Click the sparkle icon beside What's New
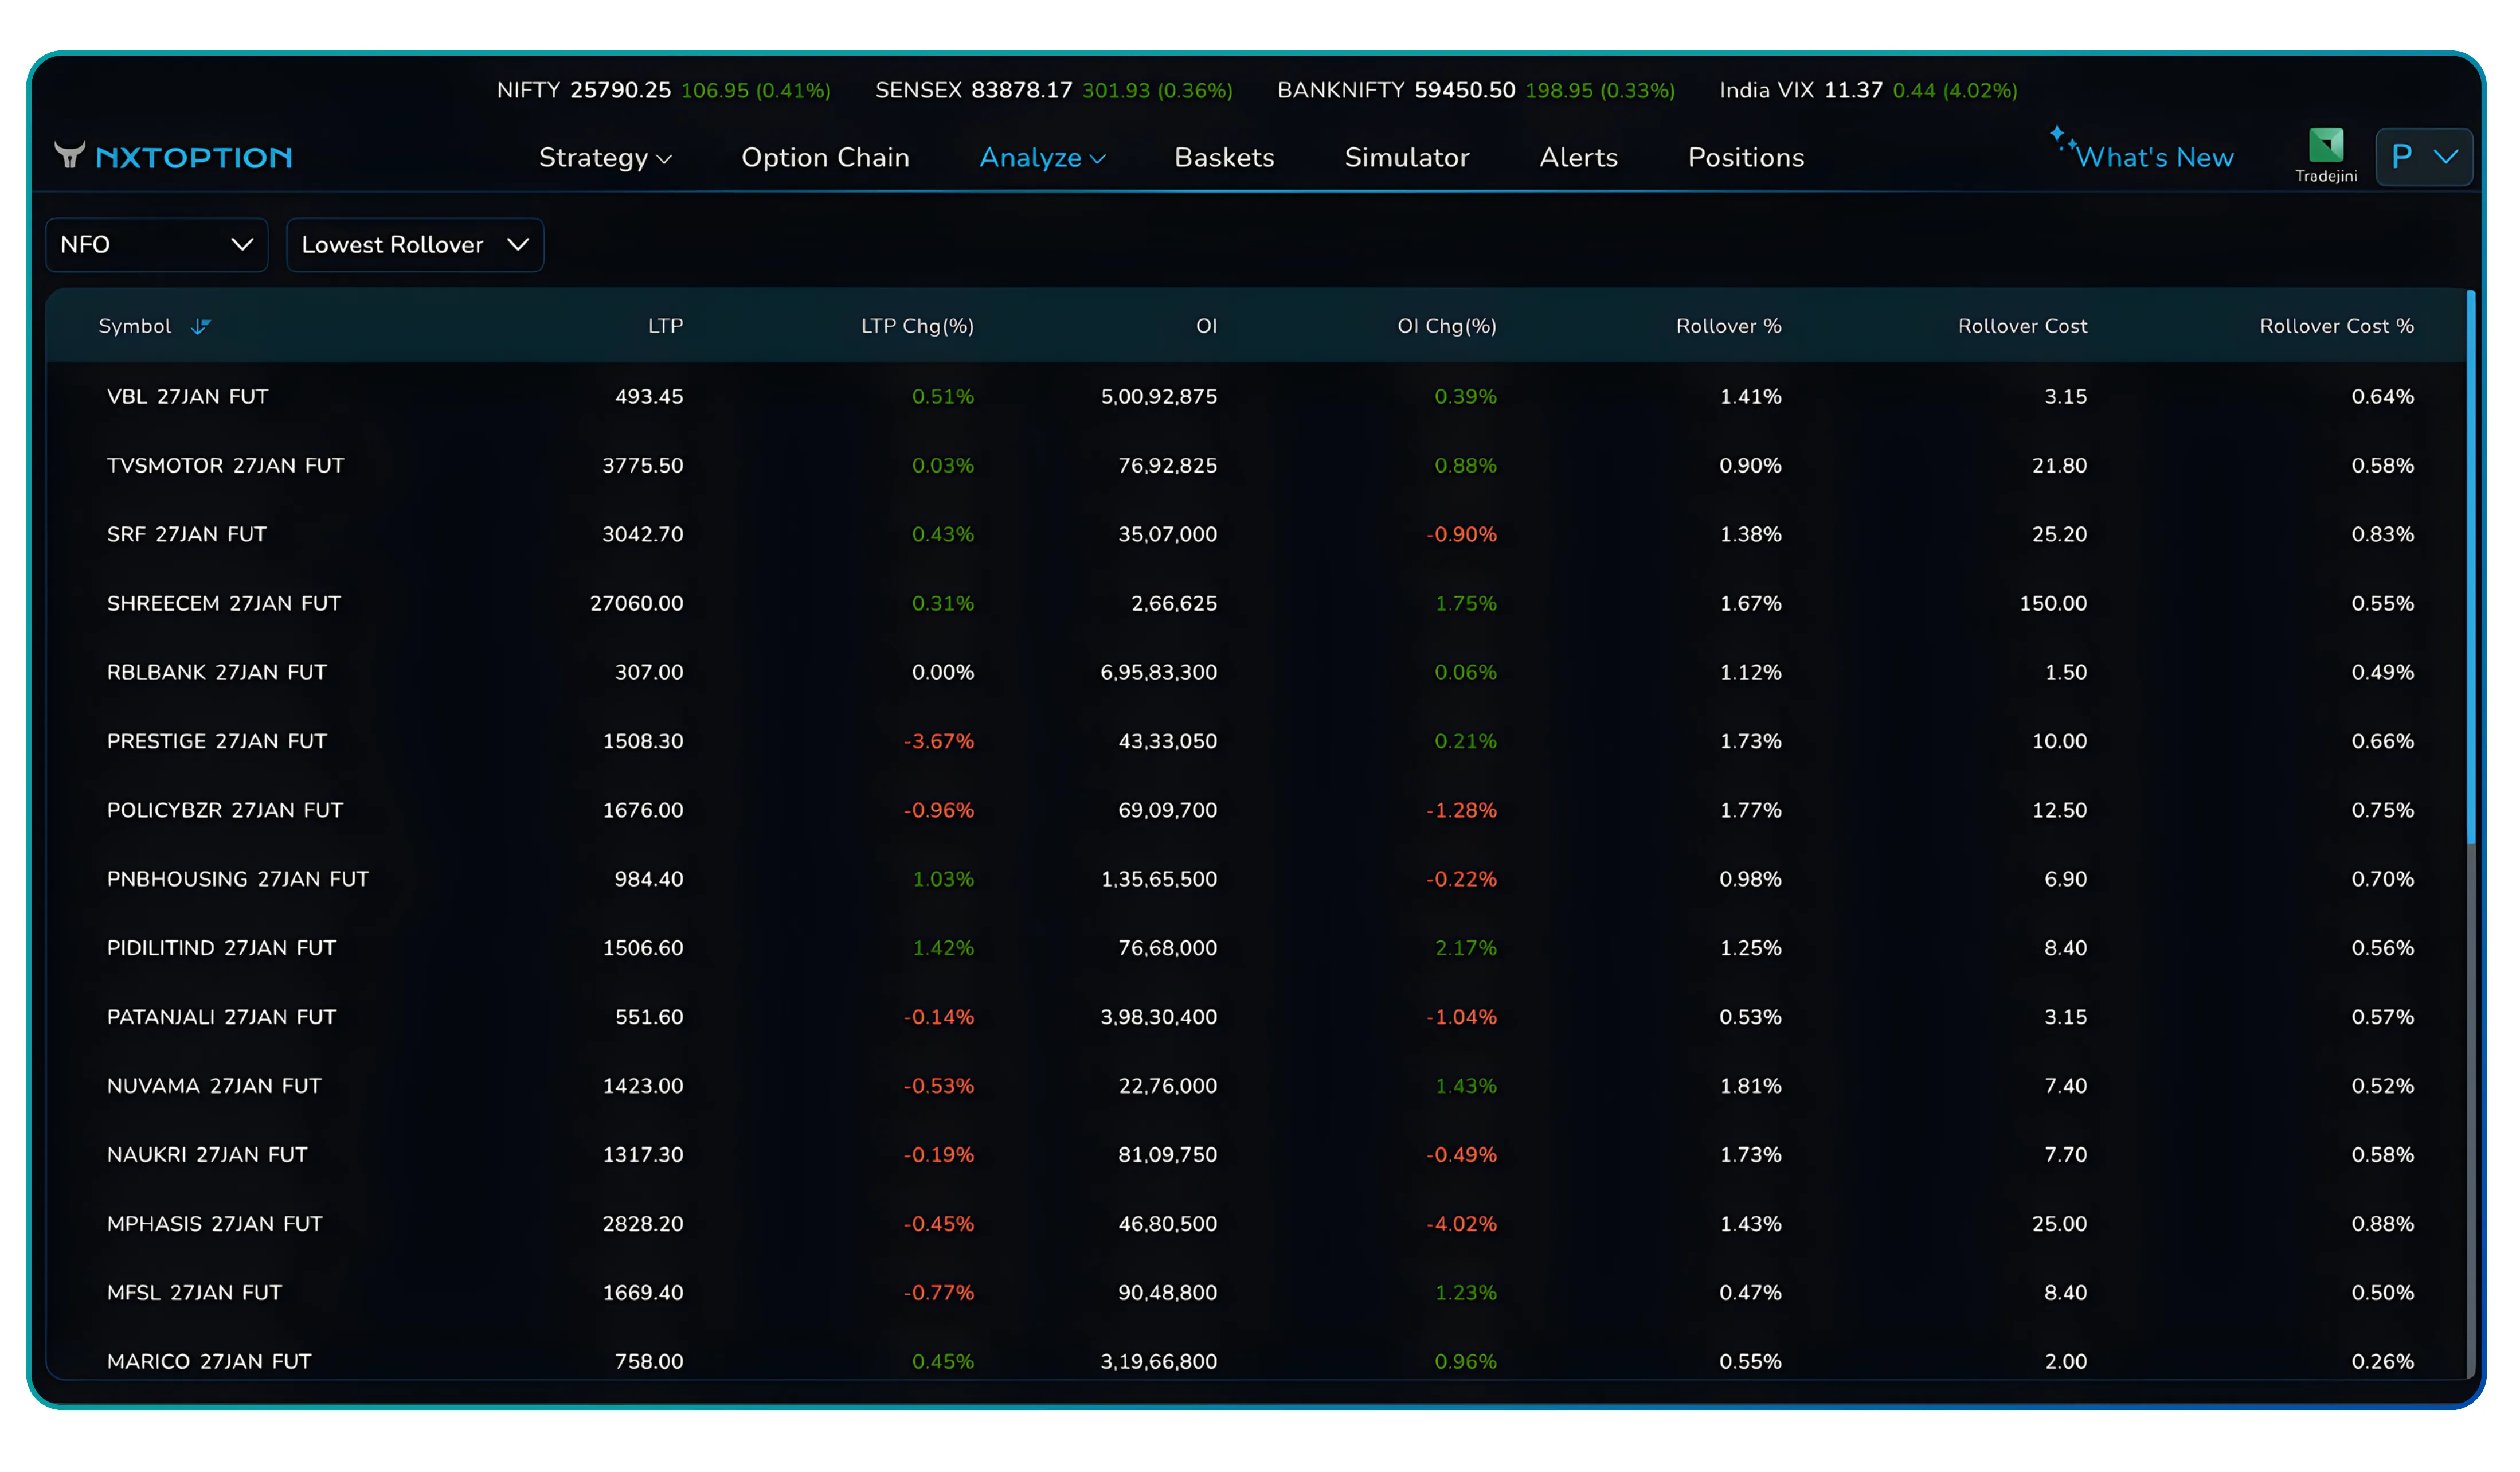 2060,137
